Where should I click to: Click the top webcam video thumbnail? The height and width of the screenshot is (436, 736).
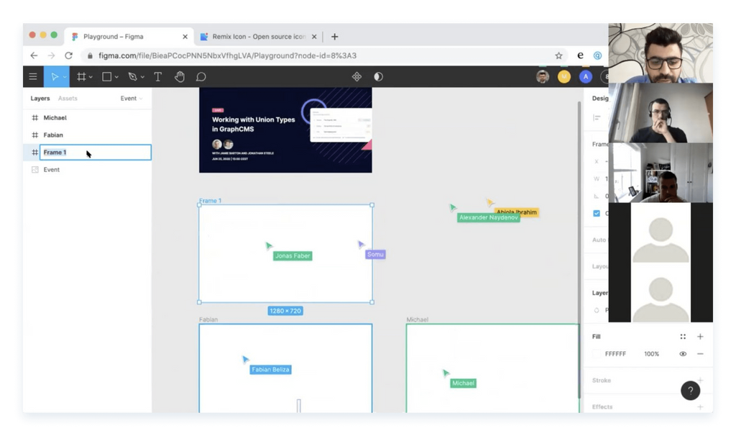tap(661, 53)
